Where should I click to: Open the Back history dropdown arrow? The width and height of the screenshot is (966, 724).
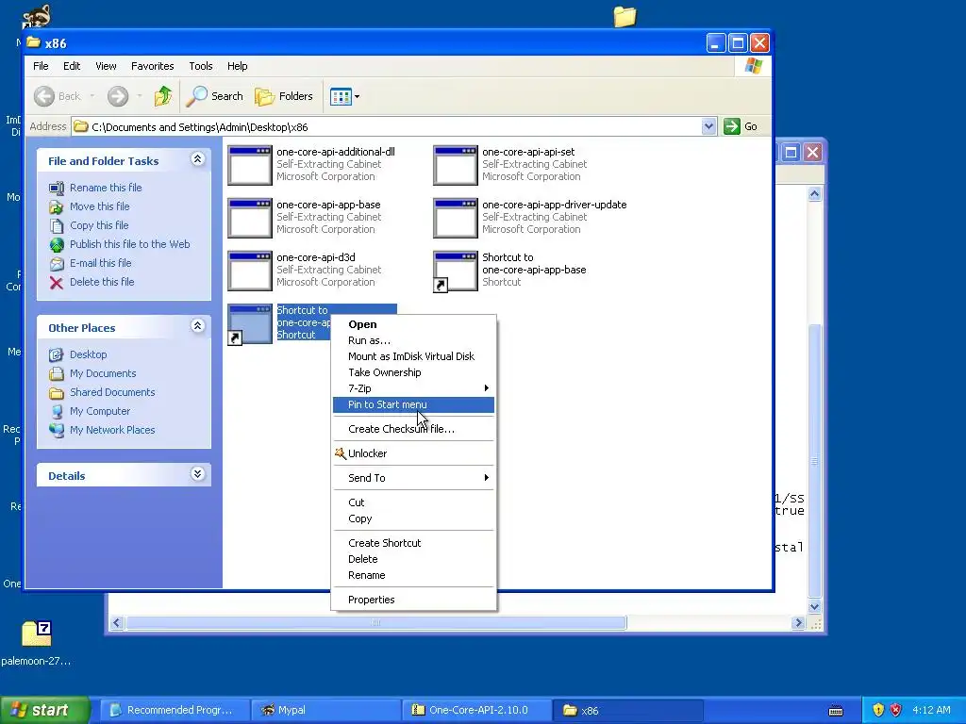point(92,96)
